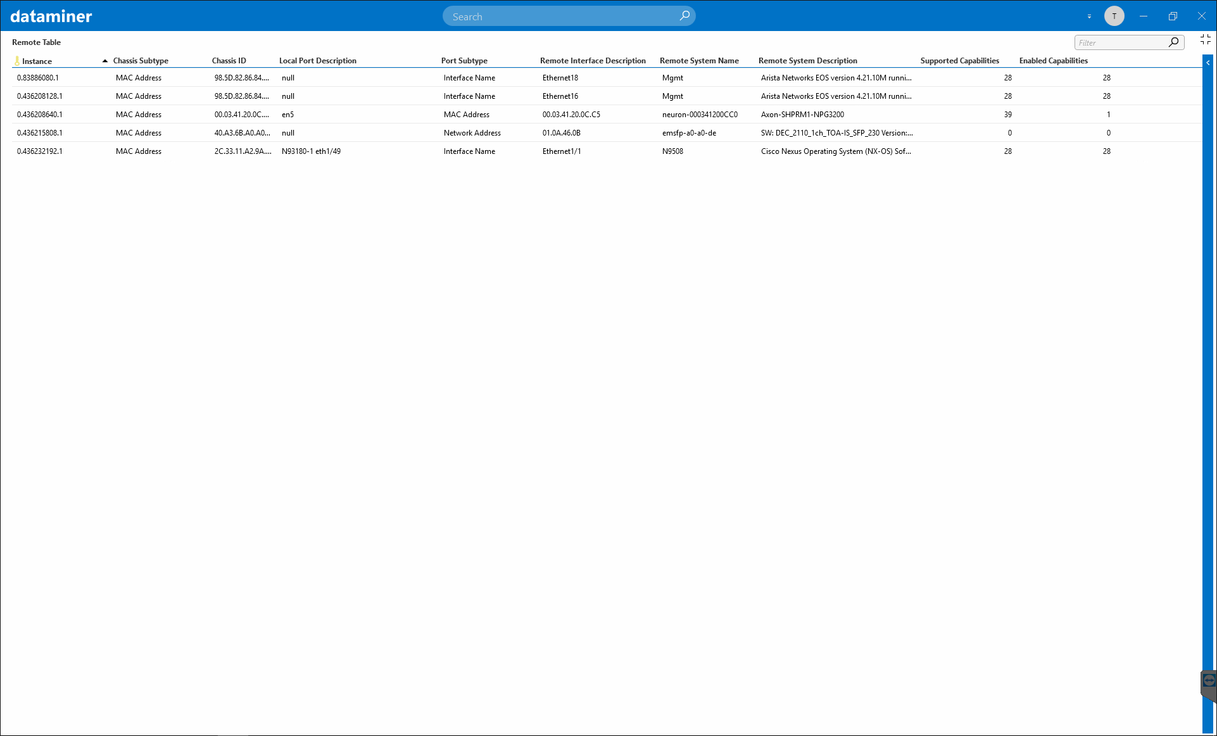Sort by Remote Interface Description column

pyautogui.click(x=593, y=61)
